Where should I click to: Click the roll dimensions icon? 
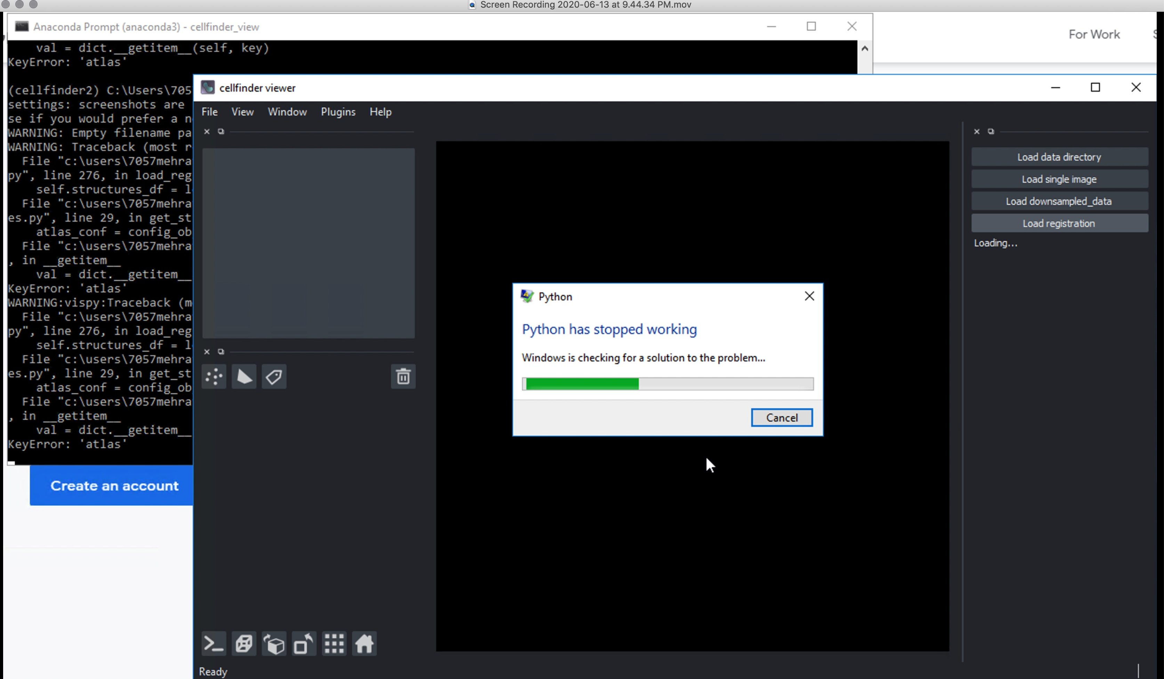(x=274, y=644)
